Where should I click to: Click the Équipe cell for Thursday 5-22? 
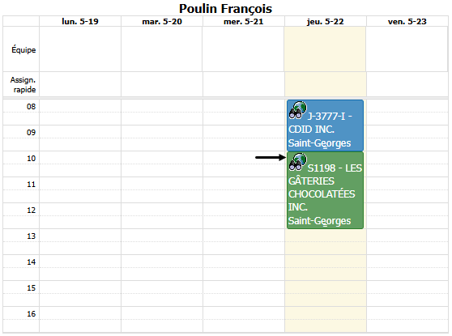pos(325,49)
